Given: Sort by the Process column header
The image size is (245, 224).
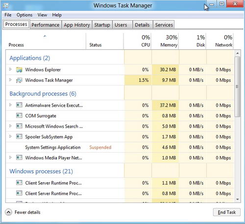Looking at the screenshot, I should click(x=45, y=41).
